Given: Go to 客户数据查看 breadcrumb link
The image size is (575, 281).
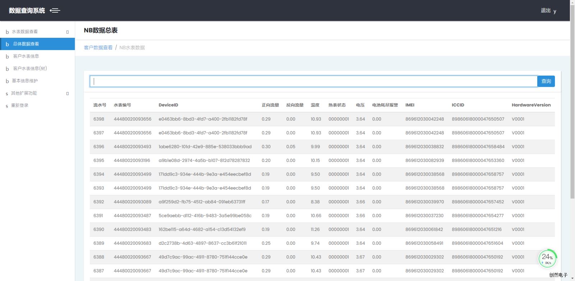Looking at the screenshot, I should [98, 47].
